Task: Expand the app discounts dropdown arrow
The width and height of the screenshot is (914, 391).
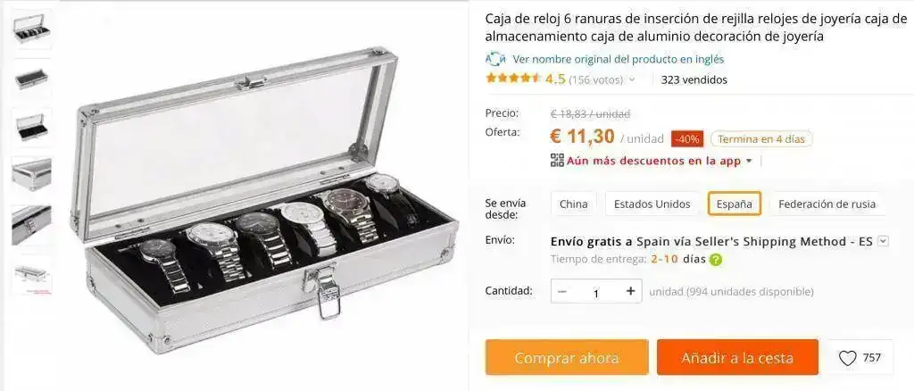Action: tap(749, 161)
